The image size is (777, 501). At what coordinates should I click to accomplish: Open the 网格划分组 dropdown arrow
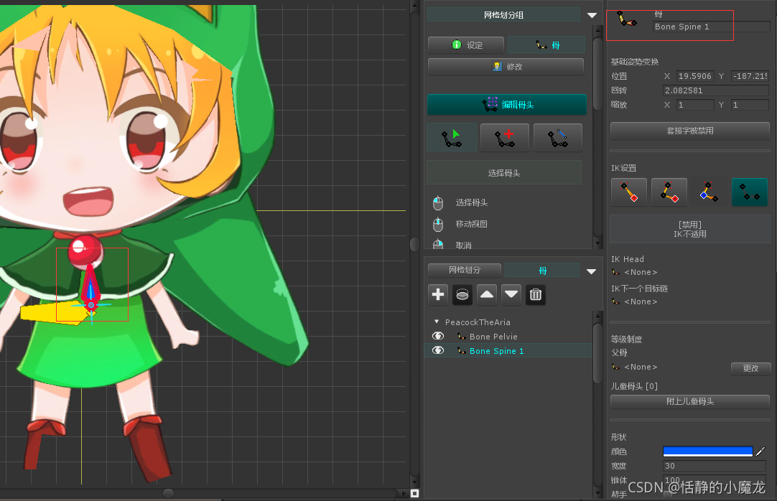(x=592, y=15)
